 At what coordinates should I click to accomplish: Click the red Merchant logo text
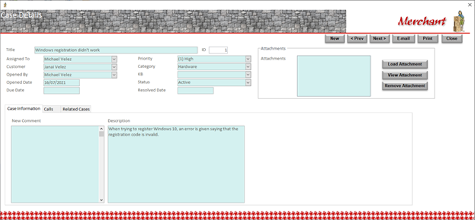pyautogui.click(x=422, y=21)
